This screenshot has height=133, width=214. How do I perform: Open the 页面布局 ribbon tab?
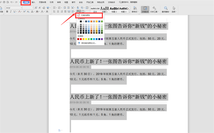(42, 2)
